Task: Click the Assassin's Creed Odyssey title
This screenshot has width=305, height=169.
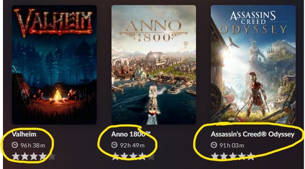Action: click(x=253, y=134)
